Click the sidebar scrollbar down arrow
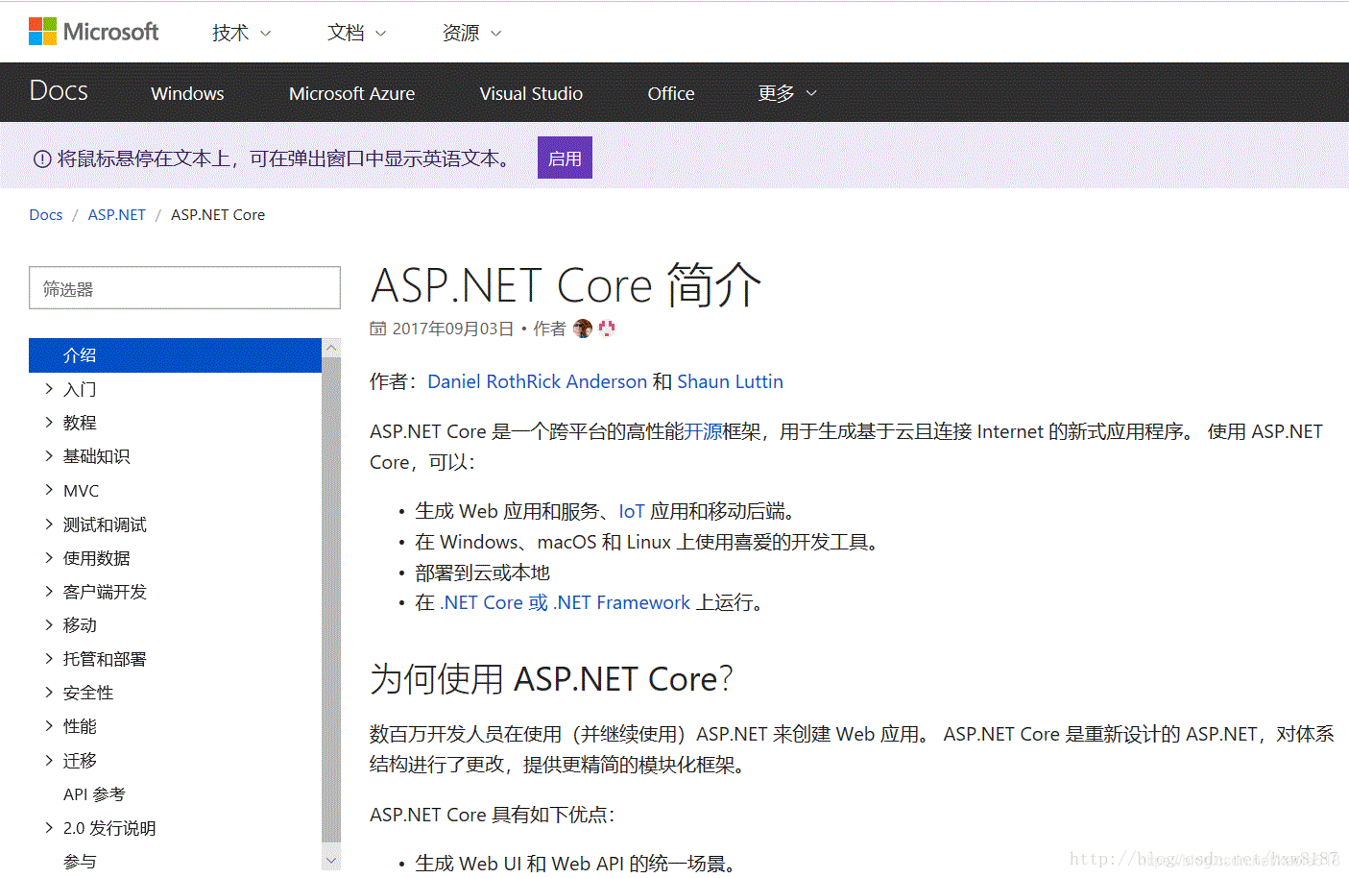Viewport: 1349px width, 878px height. 330,858
